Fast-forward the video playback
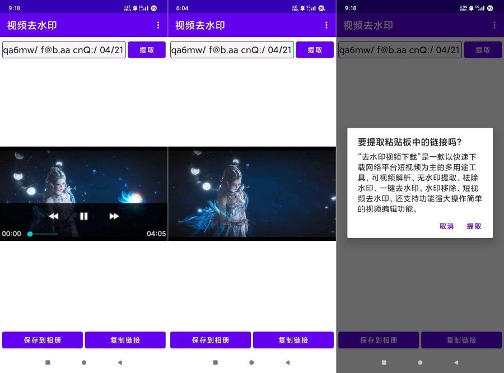 (114, 216)
